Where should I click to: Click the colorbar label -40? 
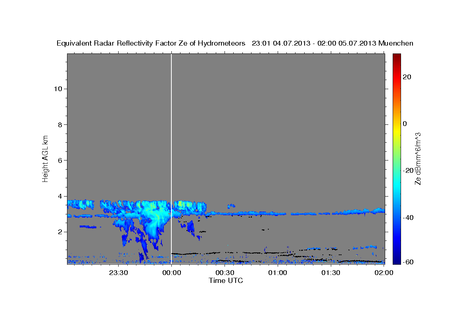(408, 217)
